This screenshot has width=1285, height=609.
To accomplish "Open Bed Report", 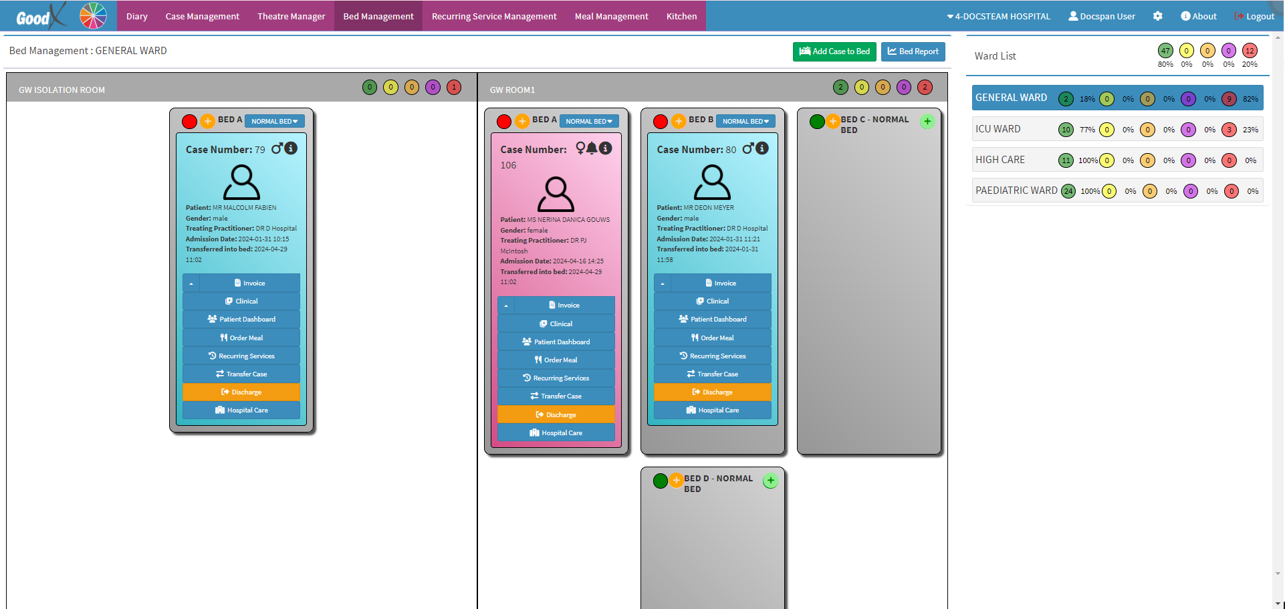I will (x=913, y=51).
